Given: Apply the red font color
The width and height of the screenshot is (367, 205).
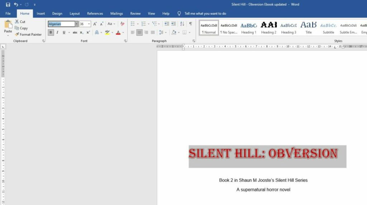Looking at the screenshot, I should click(x=118, y=33).
